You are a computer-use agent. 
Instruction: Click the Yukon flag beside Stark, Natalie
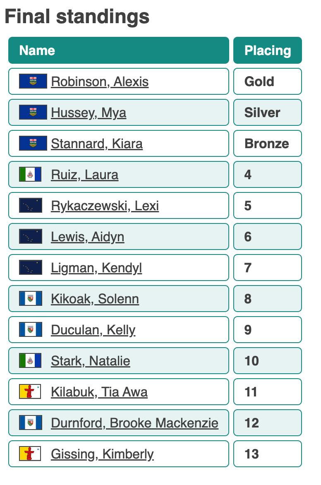point(30,360)
